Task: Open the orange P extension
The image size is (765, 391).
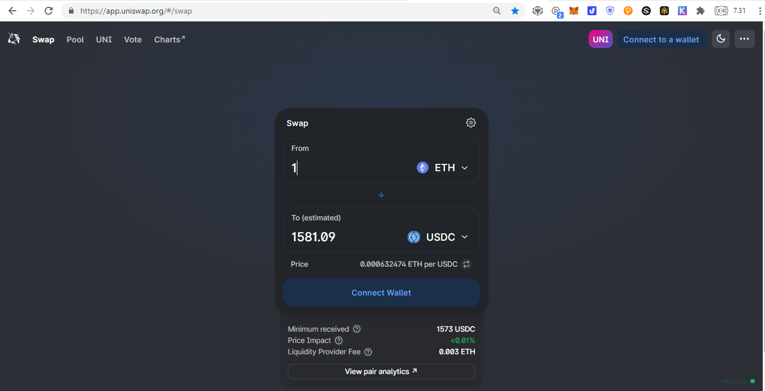Action: pyautogui.click(x=628, y=11)
